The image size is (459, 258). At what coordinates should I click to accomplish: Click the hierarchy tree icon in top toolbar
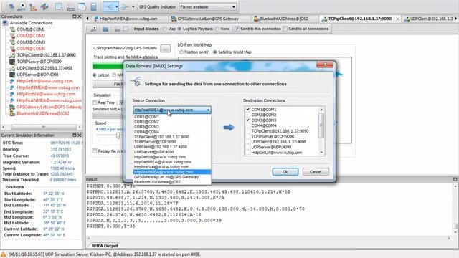tap(33, 6)
